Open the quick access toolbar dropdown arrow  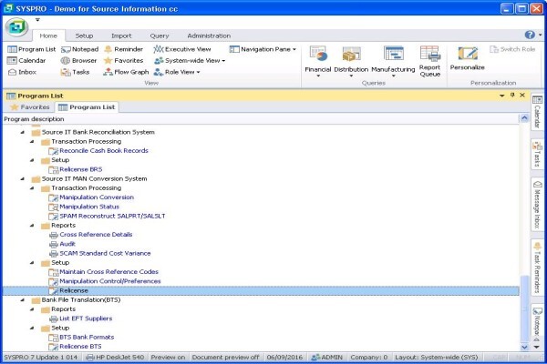click(x=37, y=20)
